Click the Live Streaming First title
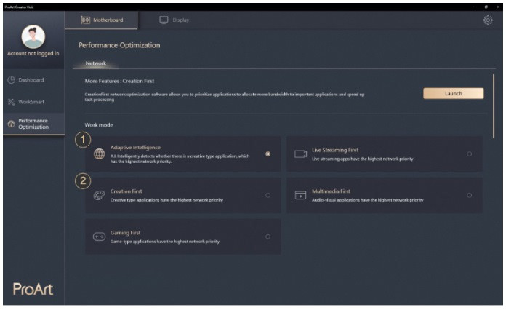The image size is (506, 310). pos(335,150)
